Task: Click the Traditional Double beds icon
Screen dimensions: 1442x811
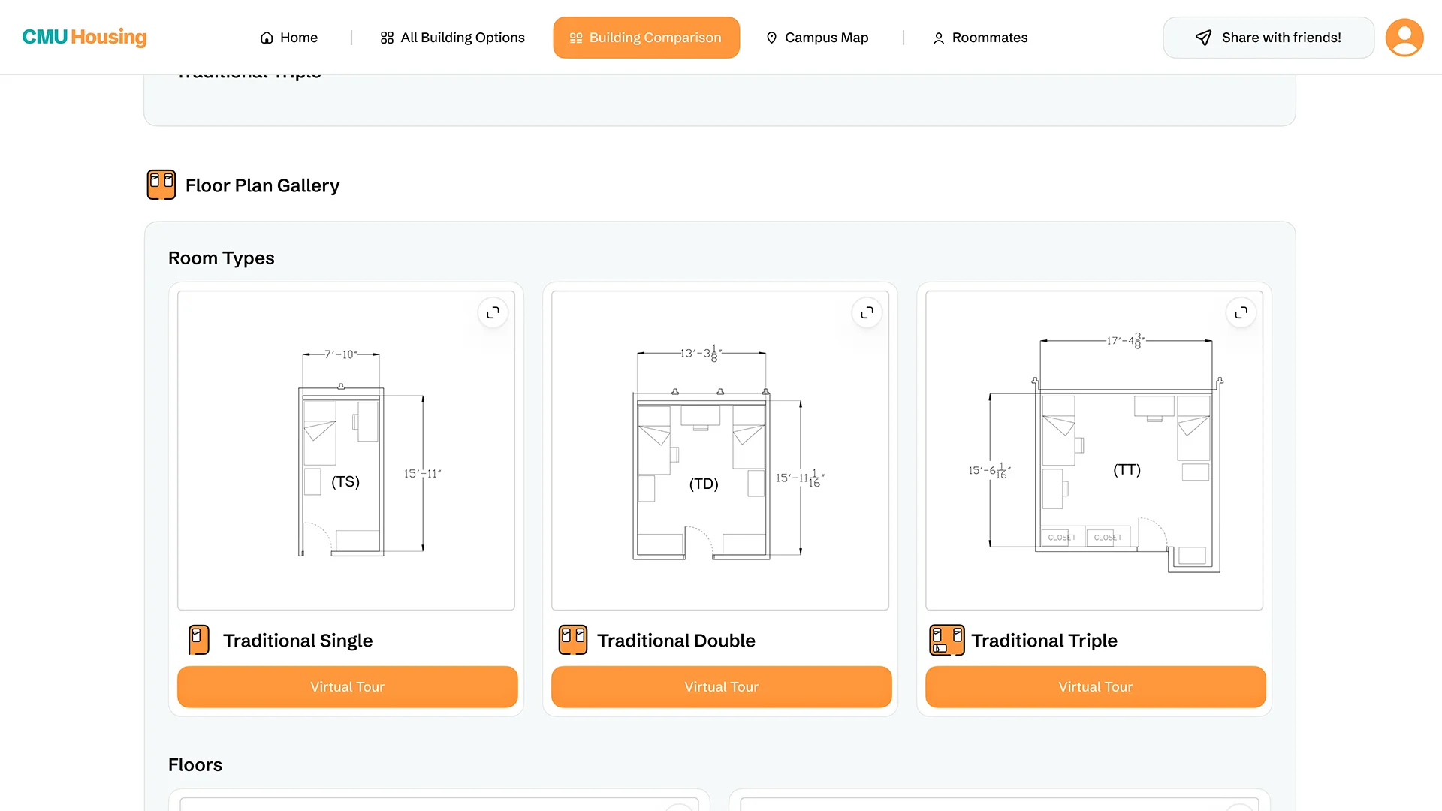Action: tap(573, 640)
